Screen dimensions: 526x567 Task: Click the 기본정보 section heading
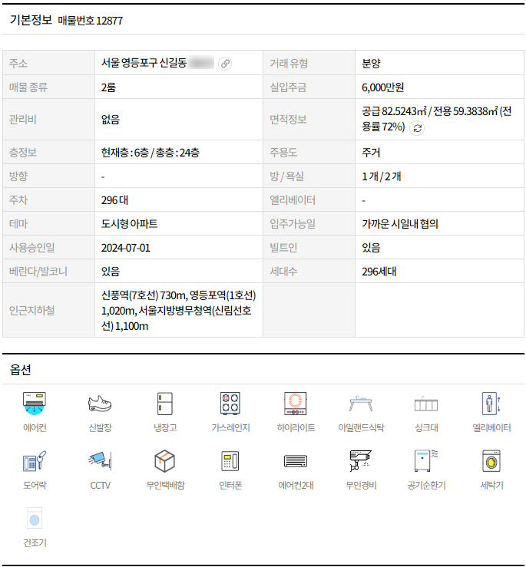pyautogui.click(x=31, y=19)
